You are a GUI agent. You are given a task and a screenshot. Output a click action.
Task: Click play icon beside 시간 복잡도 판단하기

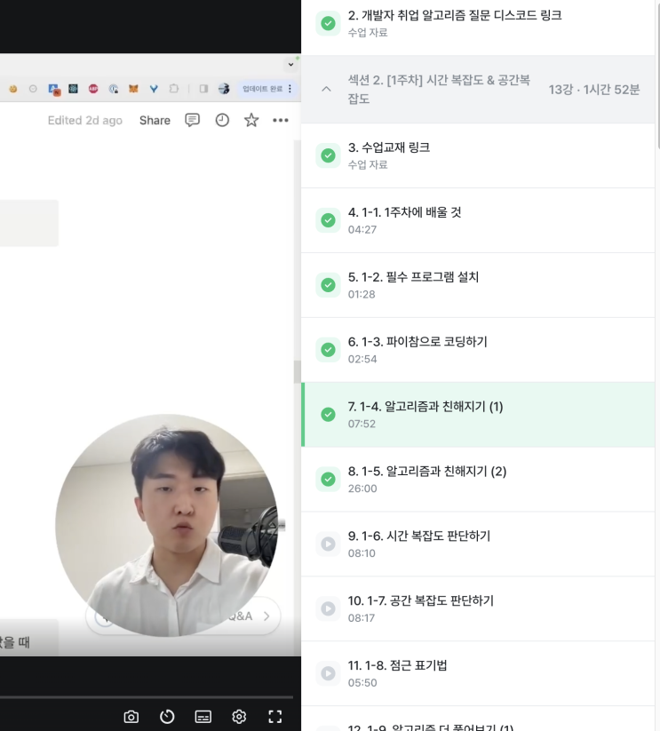click(x=328, y=544)
